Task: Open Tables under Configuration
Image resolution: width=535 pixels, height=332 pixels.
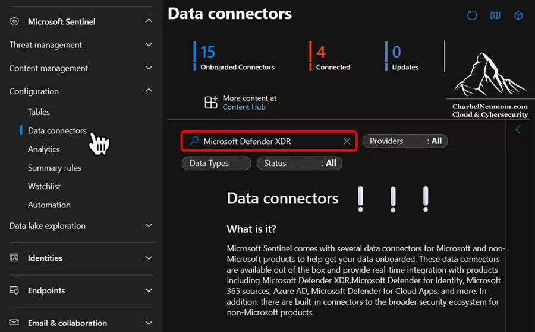Action: [39, 112]
